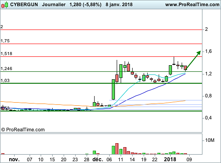Click the 15 date axis label
This screenshot has width=221, height=163.
pos(52,159)
